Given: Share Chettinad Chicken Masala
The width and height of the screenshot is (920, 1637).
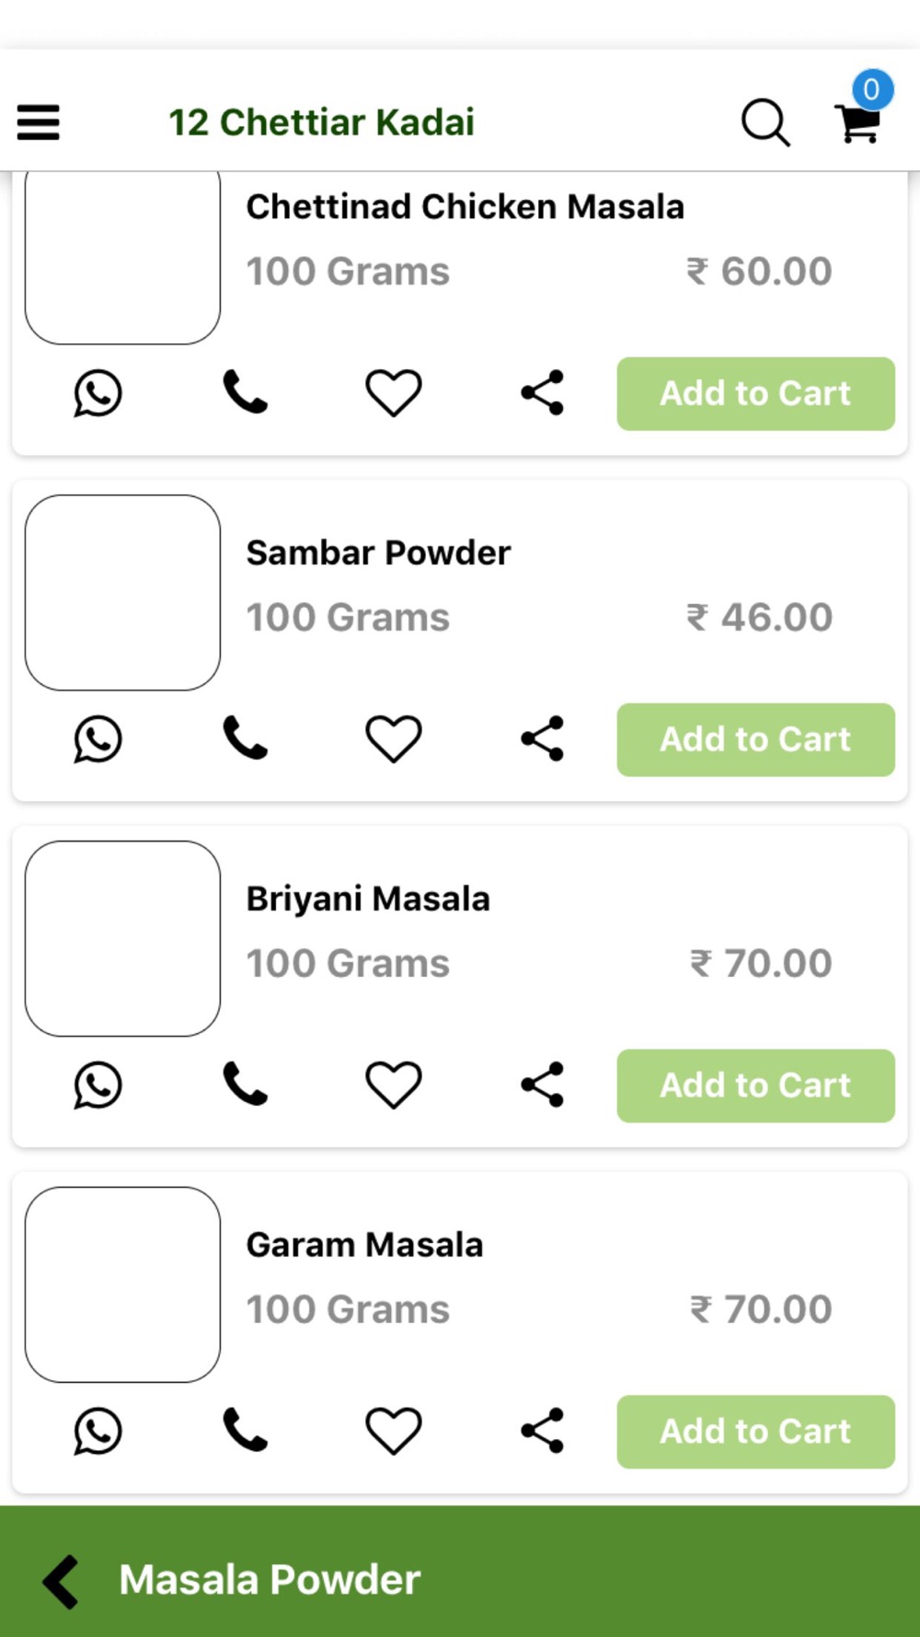Looking at the screenshot, I should click(x=542, y=393).
